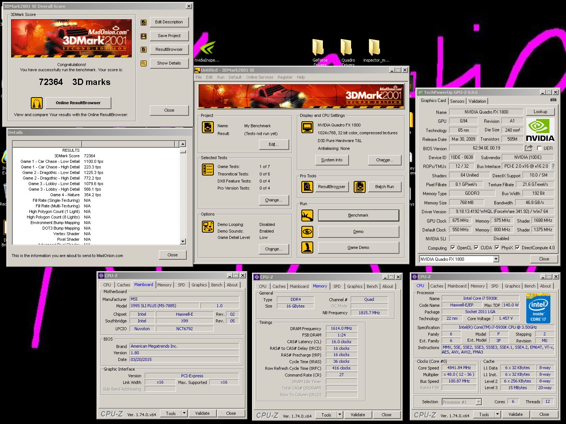
Task: Click Batch Run button in Pro Tools
Action: [385, 187]
